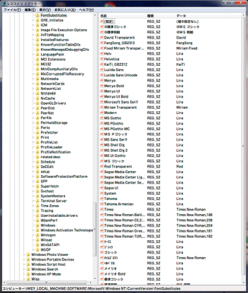
Task: Select the Windows Script Host key
Action: coord(48,264)
